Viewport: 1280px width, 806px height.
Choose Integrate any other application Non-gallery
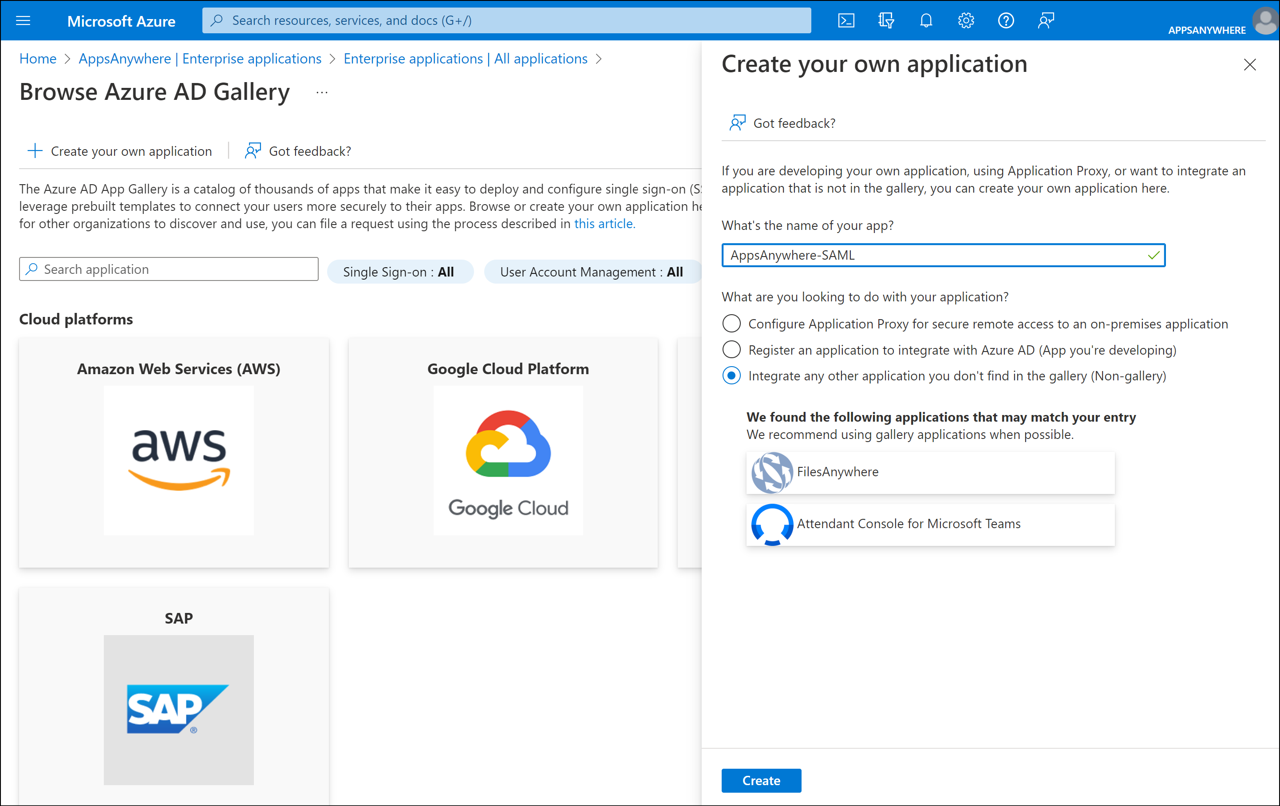pyautogui.click(x=731, y=375)
